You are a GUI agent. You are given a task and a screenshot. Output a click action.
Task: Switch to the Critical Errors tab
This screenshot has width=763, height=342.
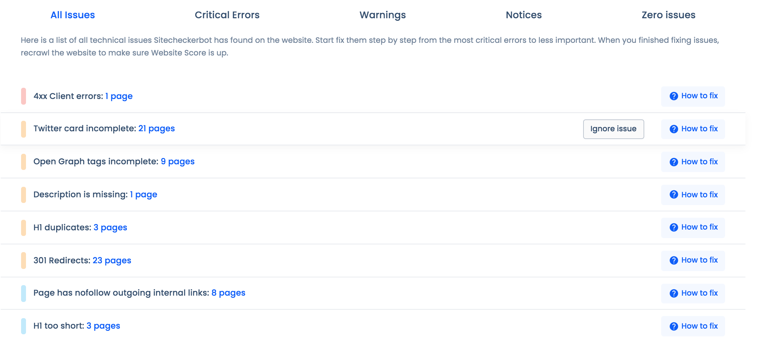227,15
